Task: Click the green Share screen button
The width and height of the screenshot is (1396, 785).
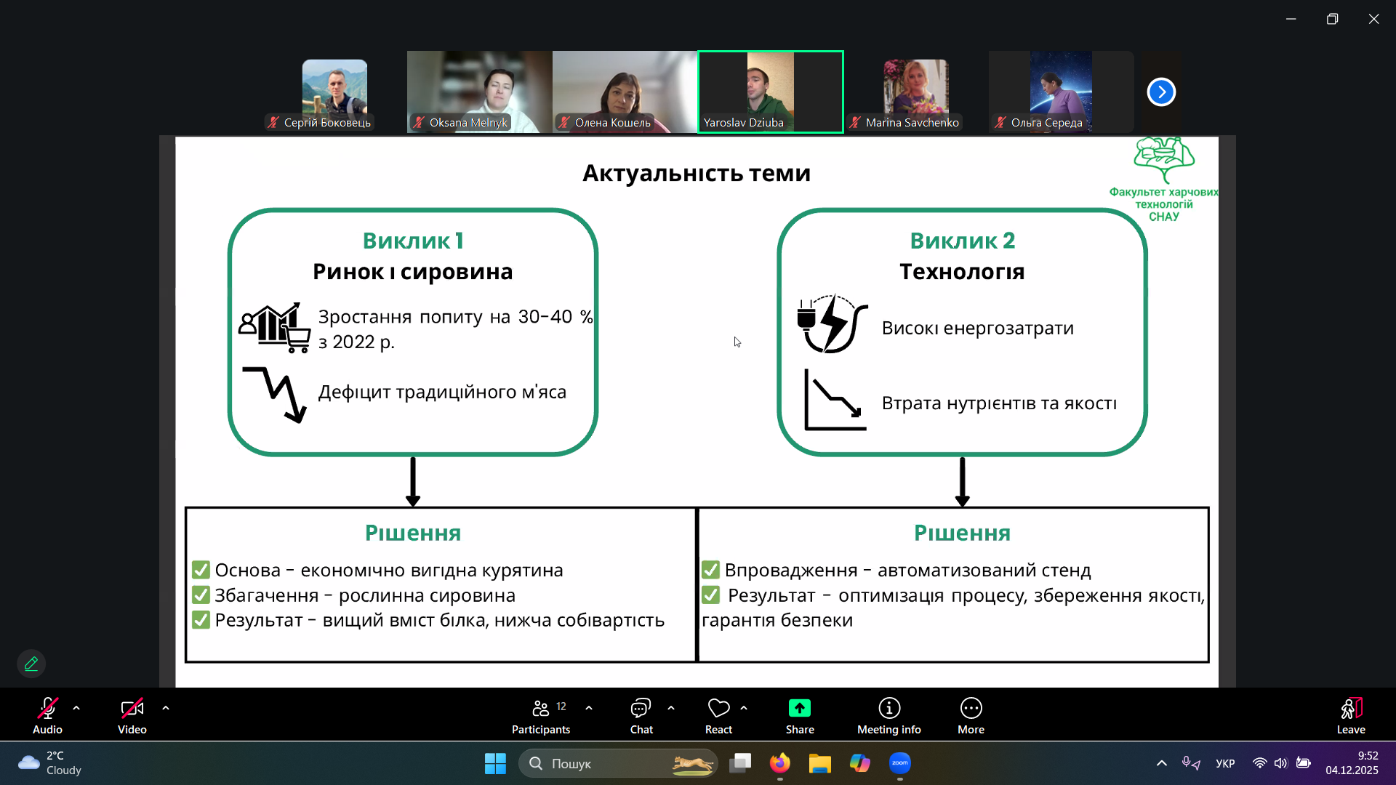Action: (799, 709)
